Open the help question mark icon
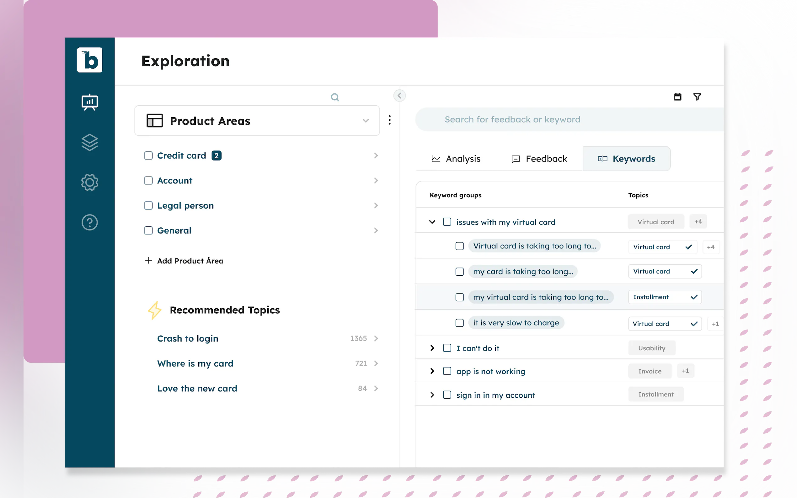The image size is (797, 498). pos(89,222)
